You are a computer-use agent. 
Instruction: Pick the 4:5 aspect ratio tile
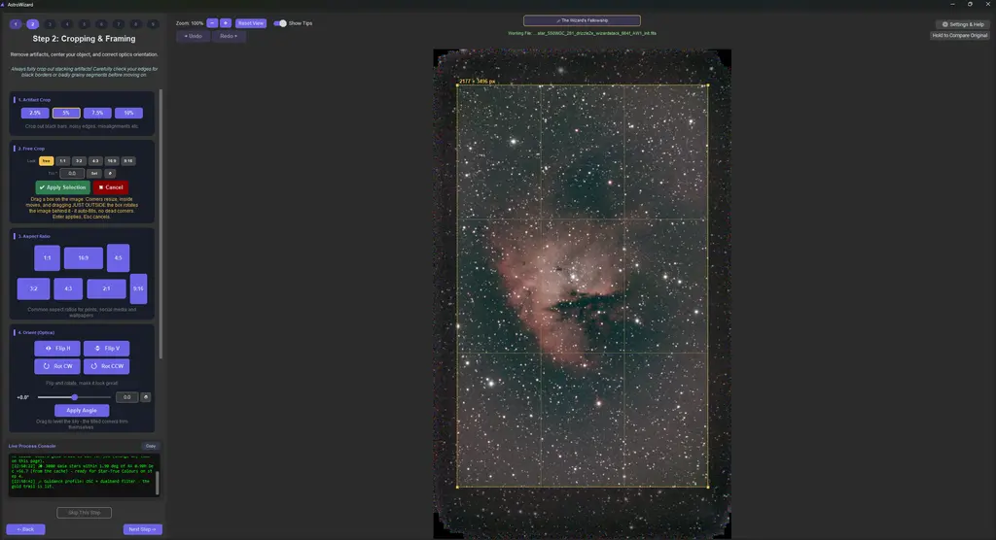[x=118, y=258]
